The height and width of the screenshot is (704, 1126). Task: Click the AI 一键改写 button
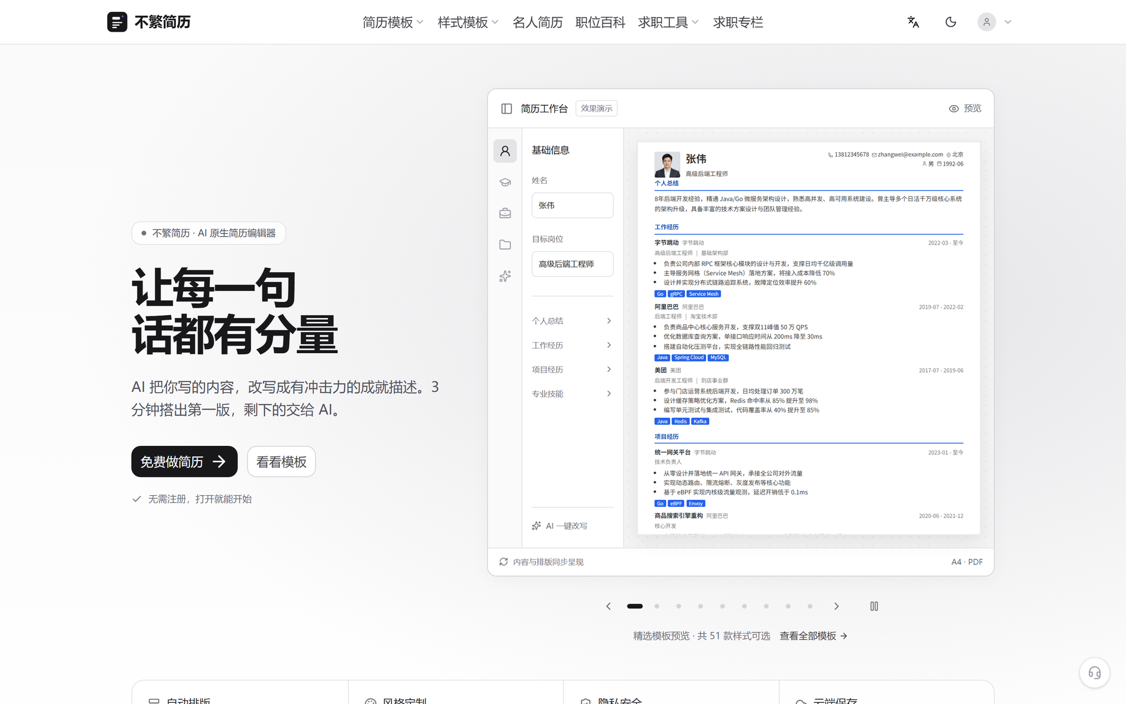click(559, 526)
